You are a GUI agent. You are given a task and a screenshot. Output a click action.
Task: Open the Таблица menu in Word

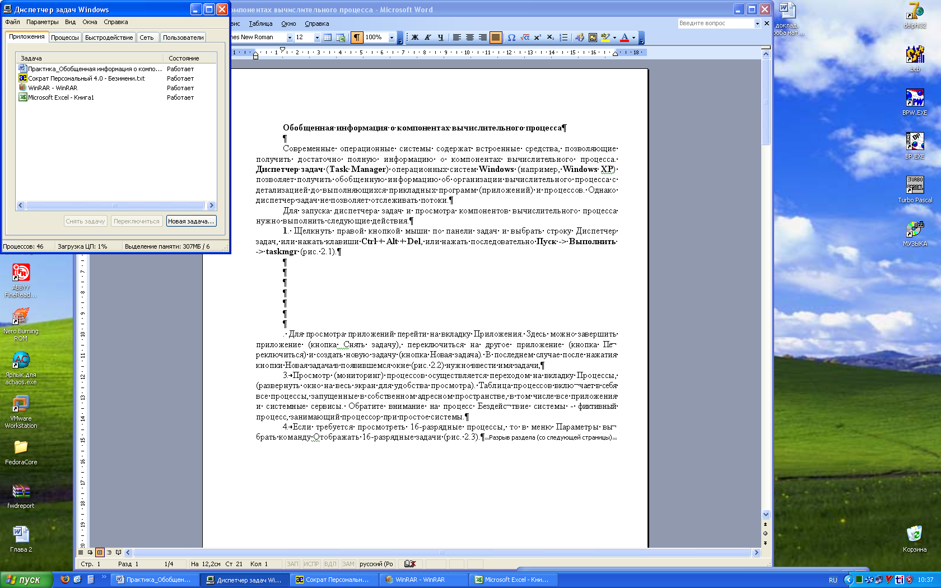click(260, 24)
